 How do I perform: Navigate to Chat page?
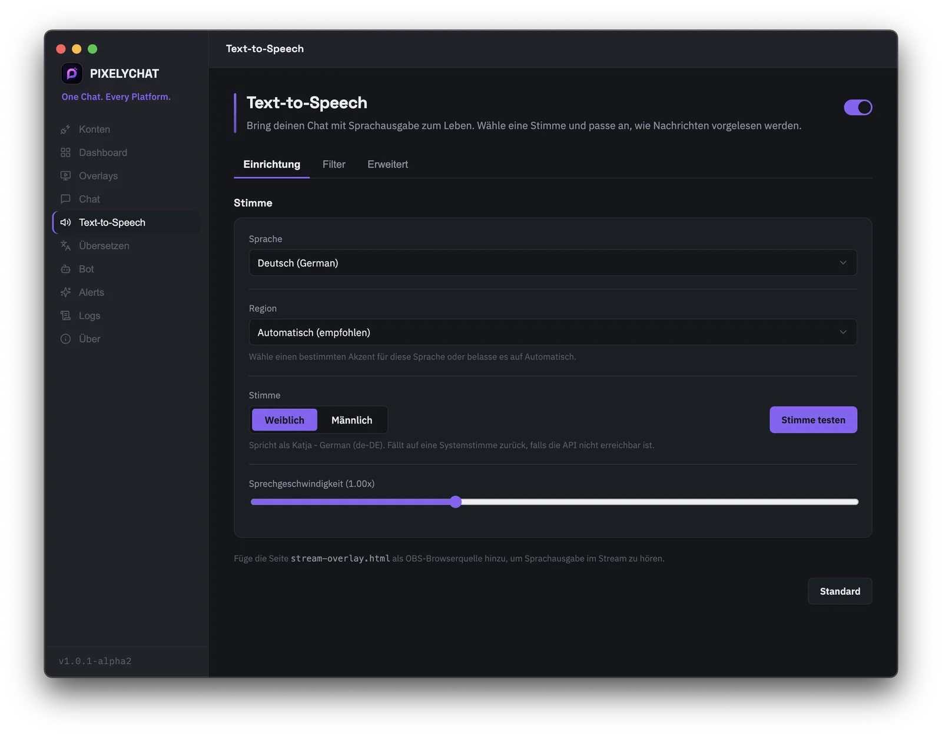[126, 199]
